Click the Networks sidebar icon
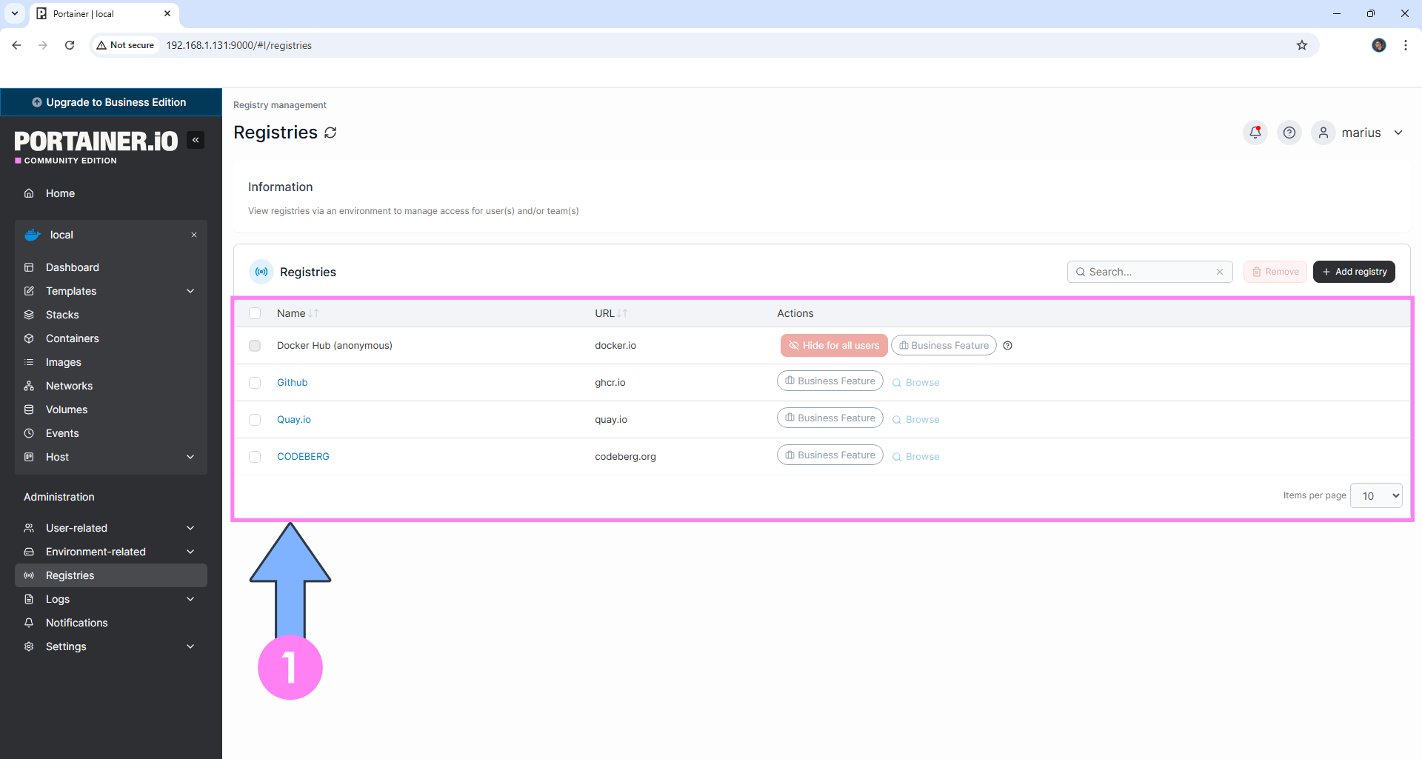Viewport: 1422px width, 759px height. pos(69,386)
